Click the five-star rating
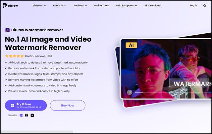The height and width of the screenshot is (134, 212). pyautogui.click(x=14, y=56)
